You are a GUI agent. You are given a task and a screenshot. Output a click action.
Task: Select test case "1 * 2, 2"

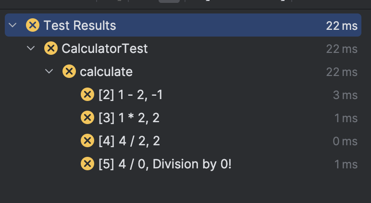[129, 118]
